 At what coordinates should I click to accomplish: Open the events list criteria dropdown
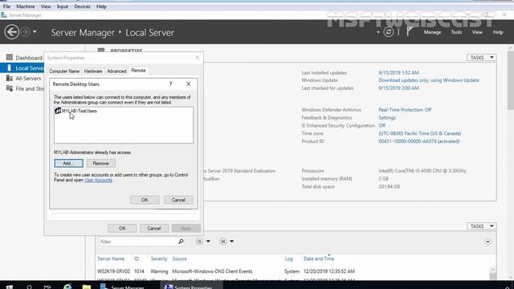[x=203, y=242]
